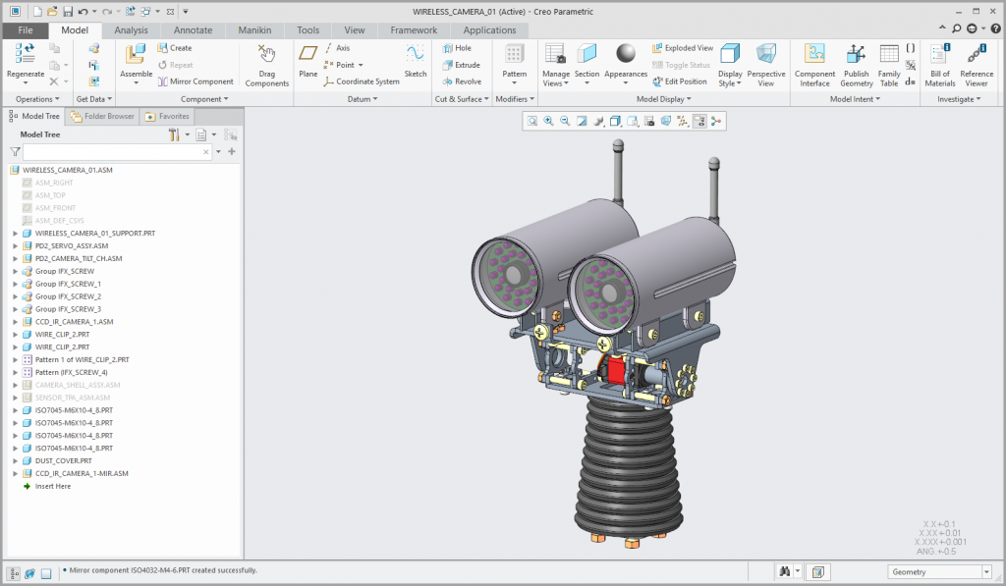Expand CCD_IR_CAMERA_1.ASM tree node
Image resolution: width=1006 pixels, height=586 pixels.
(x=16, y=322)
